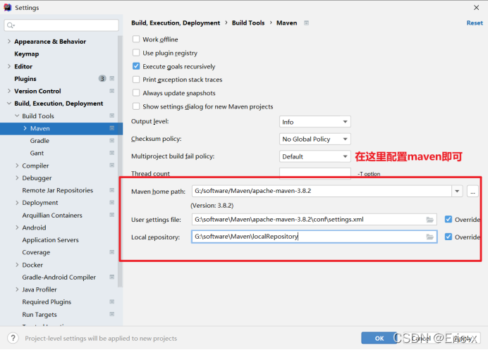Expand the Editor section

click(9, 66)
